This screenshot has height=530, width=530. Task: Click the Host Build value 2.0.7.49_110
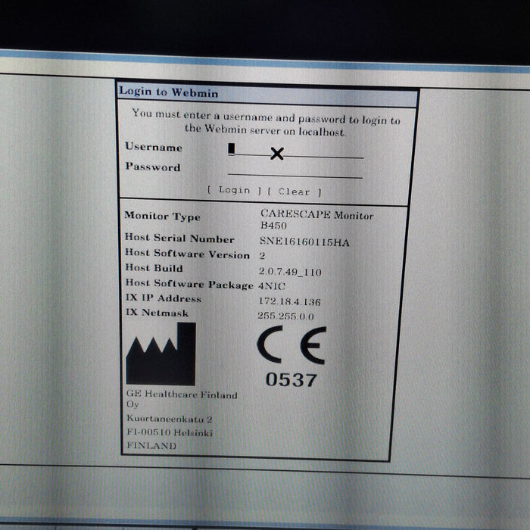pos(290,271)
